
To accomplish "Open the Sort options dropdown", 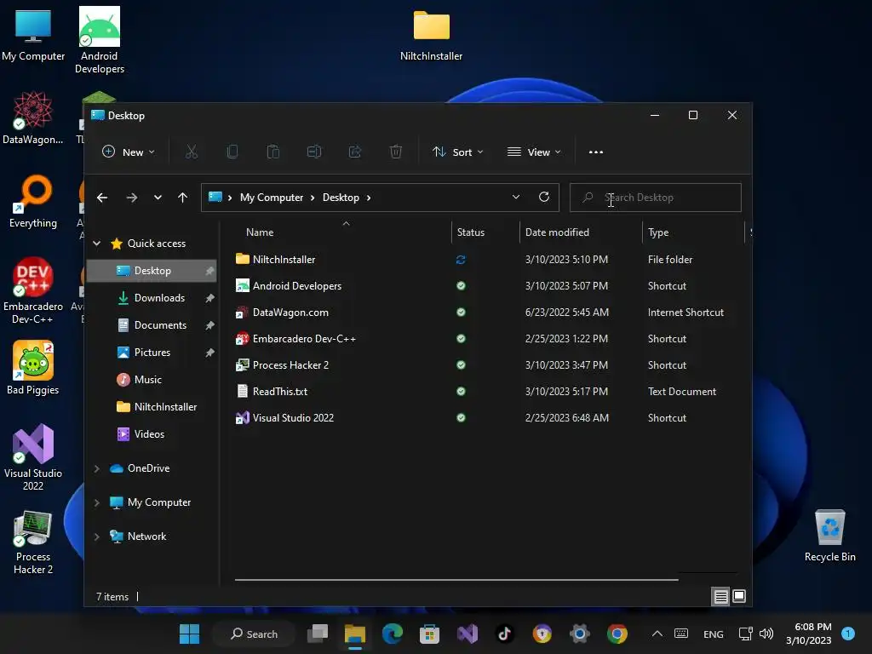I will (x=457, y=152).
